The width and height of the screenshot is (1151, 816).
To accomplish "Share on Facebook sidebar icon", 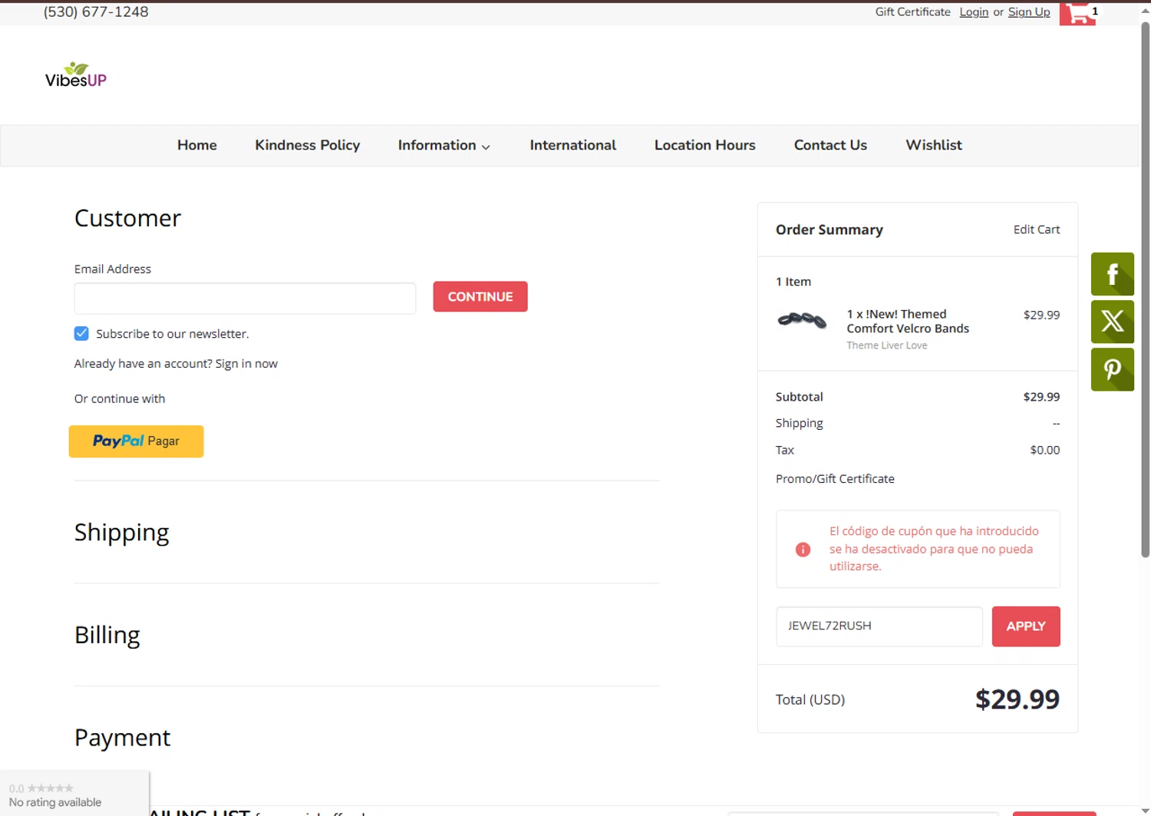I will point(1113,274).
